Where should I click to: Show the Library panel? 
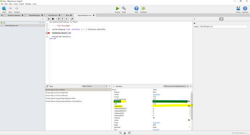pyautogui.click(x=238, y=8)
